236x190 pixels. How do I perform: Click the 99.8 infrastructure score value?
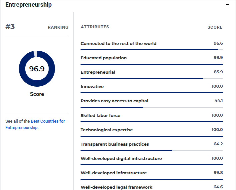point(218,173)
